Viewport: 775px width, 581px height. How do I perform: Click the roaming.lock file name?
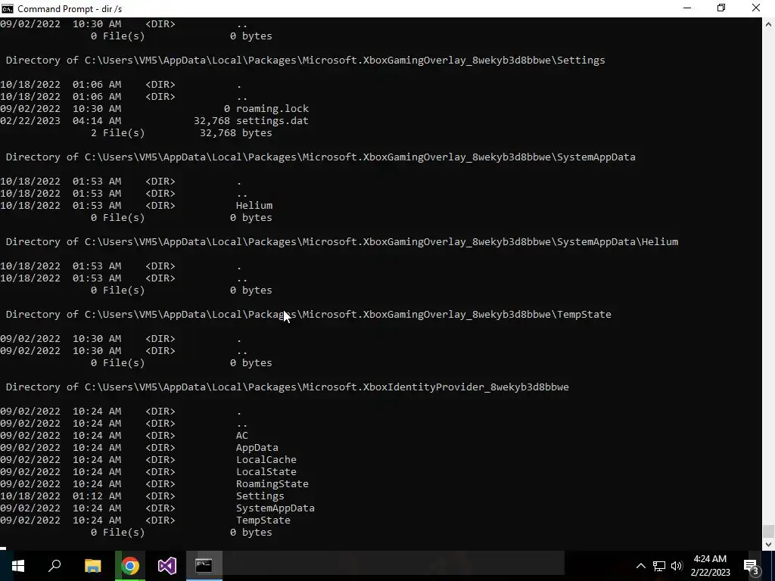[x=272, y=109]
